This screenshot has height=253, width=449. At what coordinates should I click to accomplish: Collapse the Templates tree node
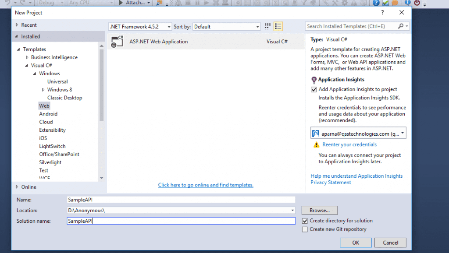18,49
